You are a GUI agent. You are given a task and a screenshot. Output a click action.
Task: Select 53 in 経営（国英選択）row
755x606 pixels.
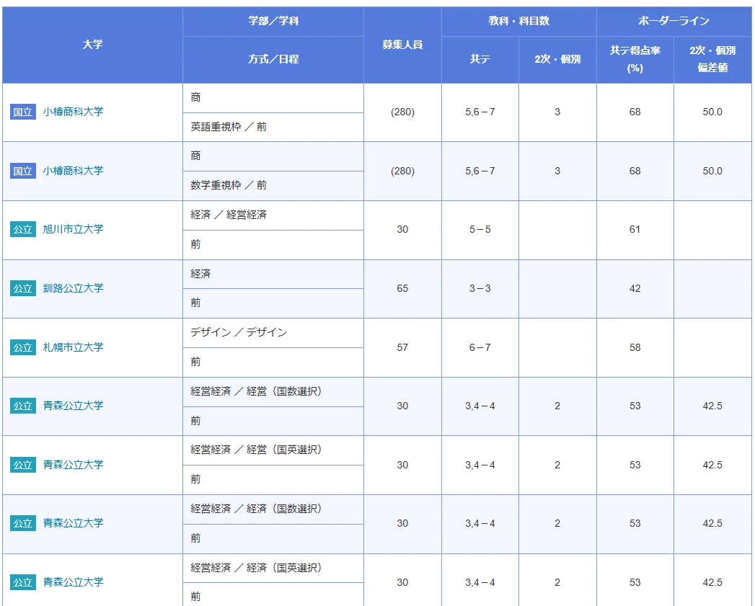[x=635, y=465]
